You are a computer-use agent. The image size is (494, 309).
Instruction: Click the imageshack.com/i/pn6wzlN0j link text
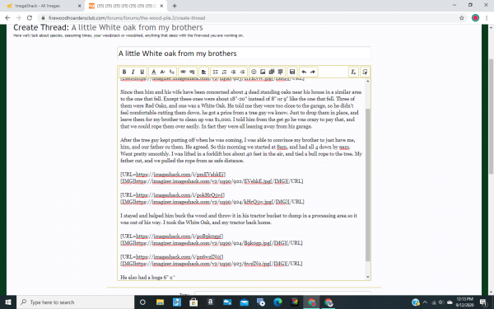pos(179,256)
